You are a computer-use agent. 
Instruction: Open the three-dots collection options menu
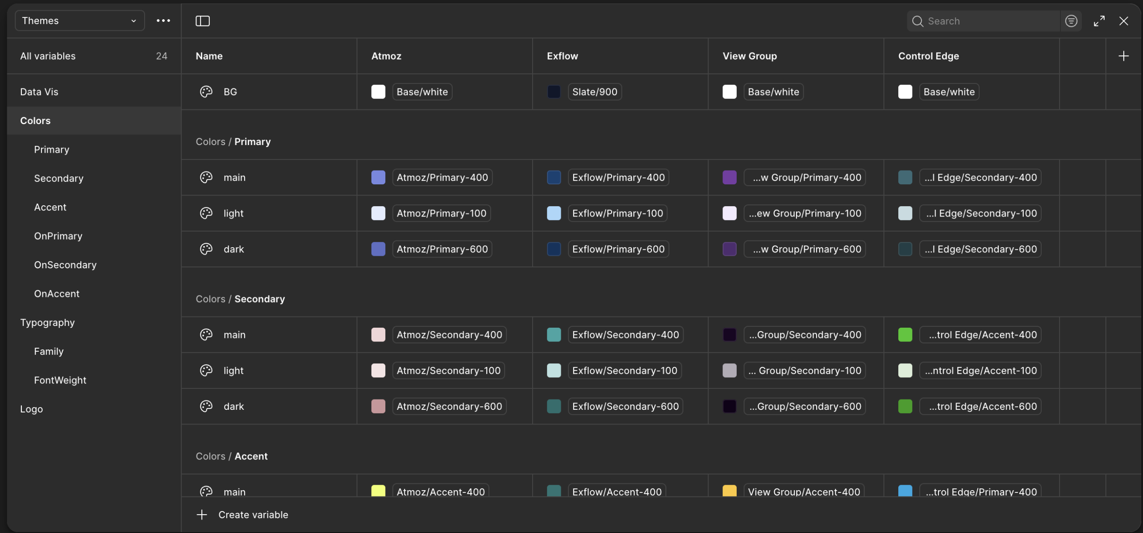click(163, 21)
